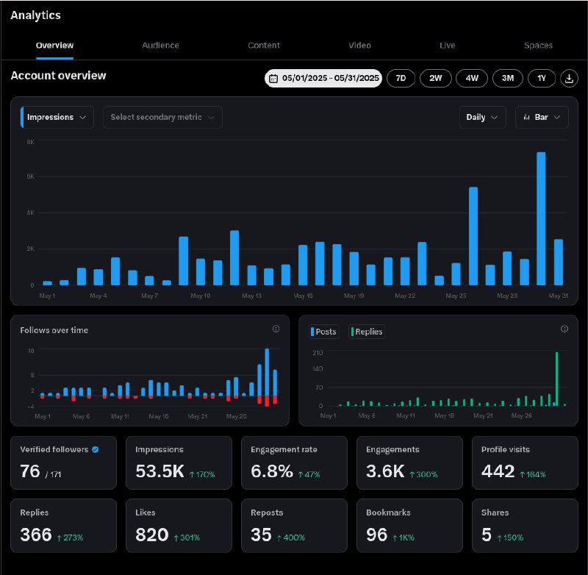Open the Bar chart type dropdown
Viewport: 588px width, 575px height.
coord(542,117)
